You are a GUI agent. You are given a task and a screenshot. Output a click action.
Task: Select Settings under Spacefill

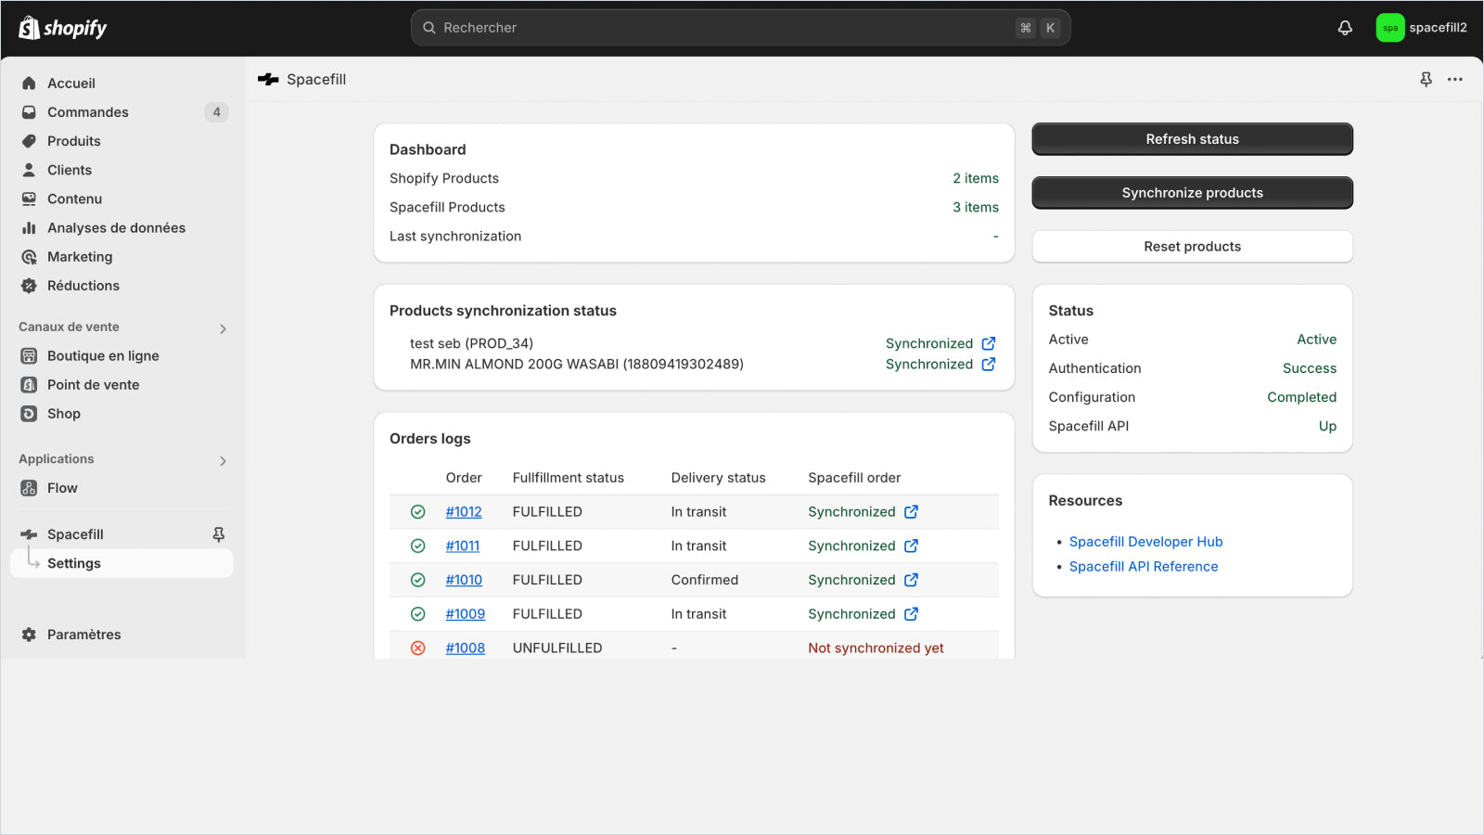coord(73,563)
